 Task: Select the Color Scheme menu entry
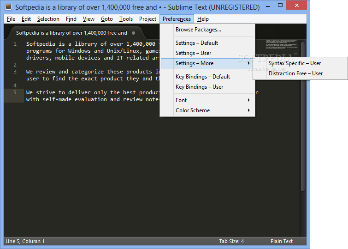[207, 110]
